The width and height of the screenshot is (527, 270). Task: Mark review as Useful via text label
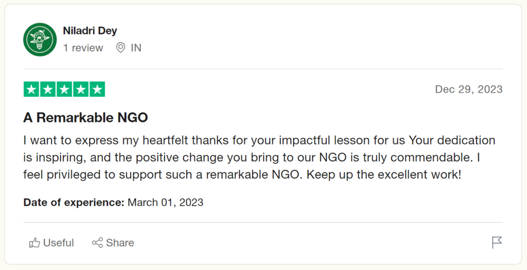coord(59,242)
